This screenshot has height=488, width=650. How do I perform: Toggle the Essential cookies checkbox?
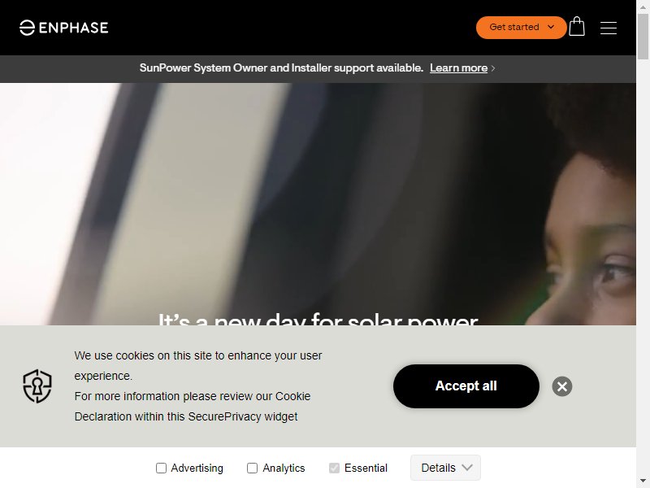point(334,468)
